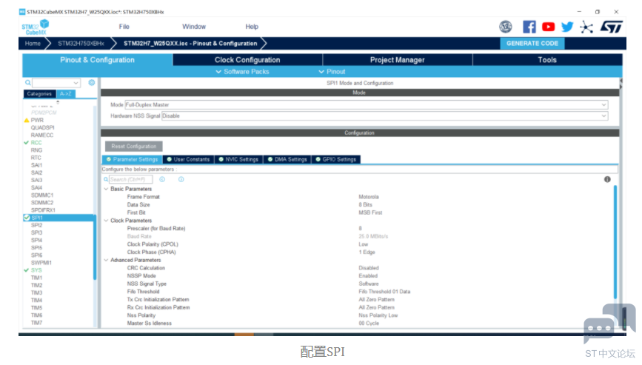This screenshot has width=642, height=365.
Task: Open the SPI1 Mode dropdown
Action: coord(367,104)
